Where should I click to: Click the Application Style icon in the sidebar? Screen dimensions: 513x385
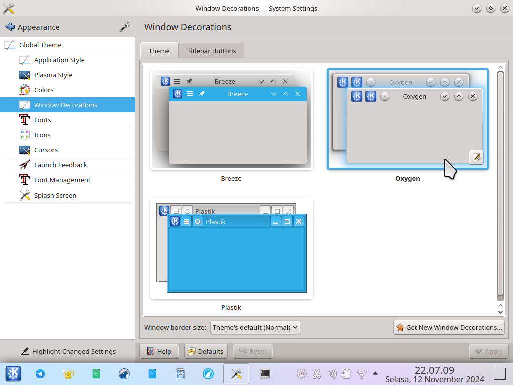coord(25,60)
